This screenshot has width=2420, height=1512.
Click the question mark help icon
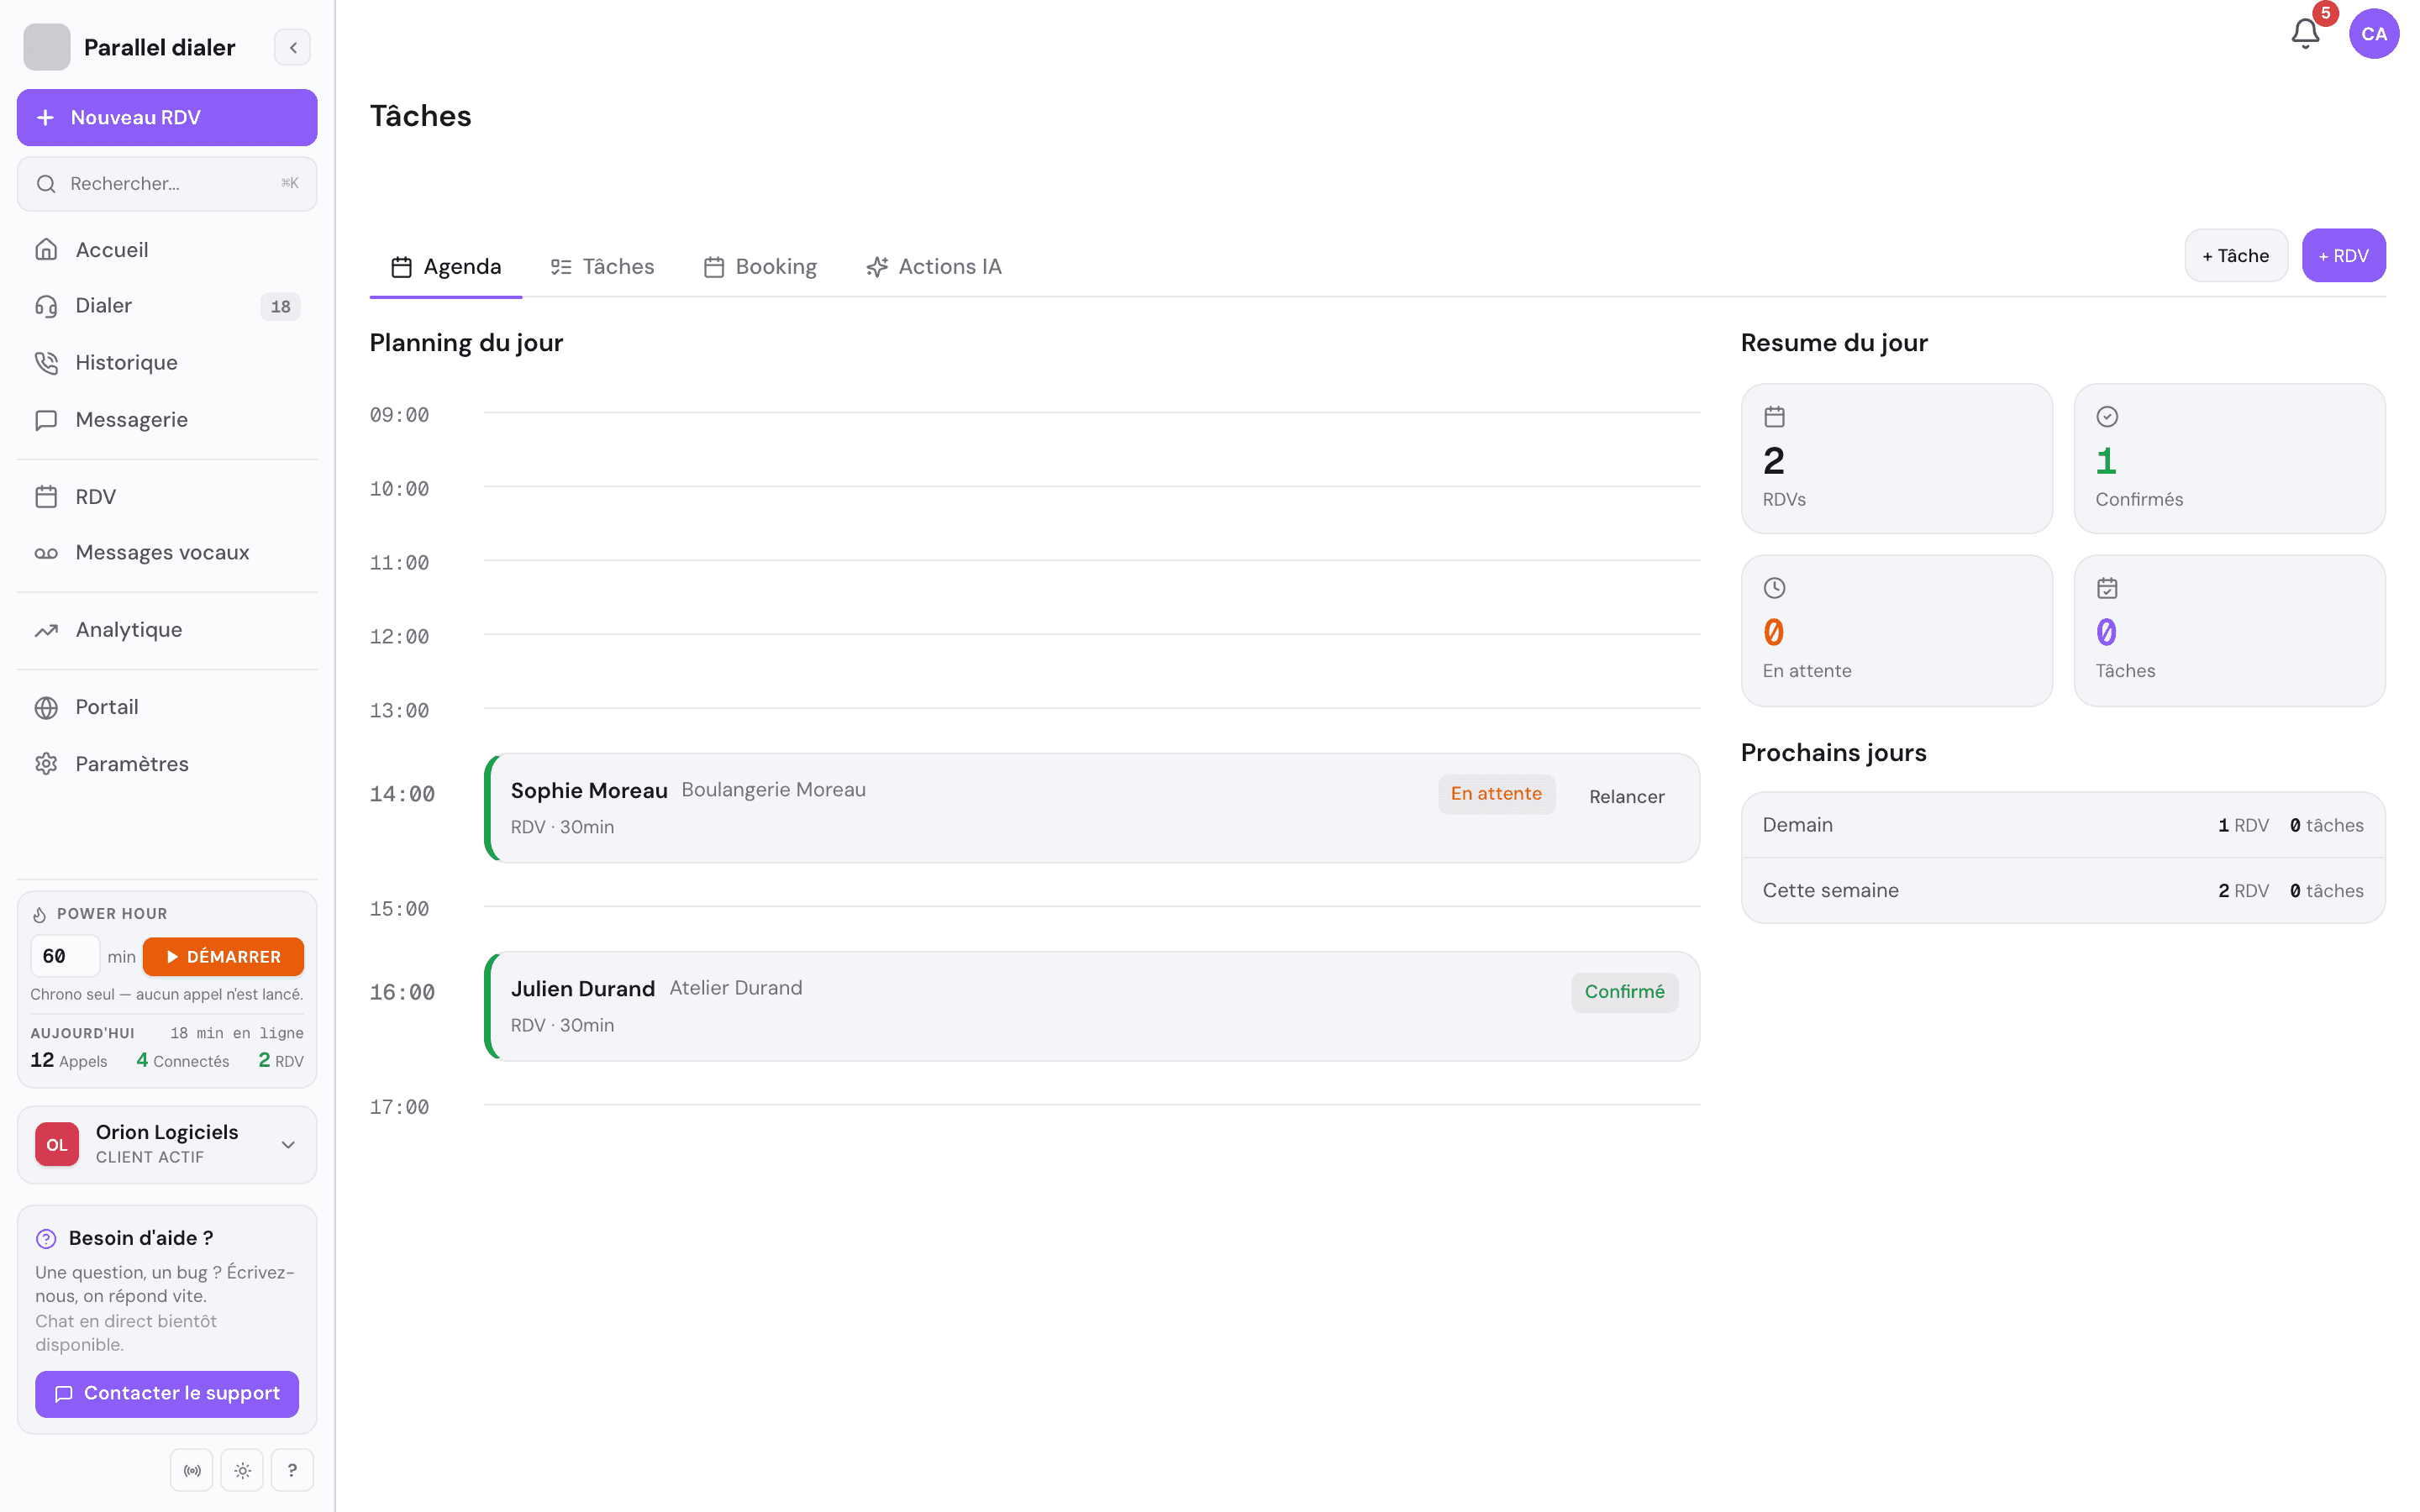point(292,1470)
